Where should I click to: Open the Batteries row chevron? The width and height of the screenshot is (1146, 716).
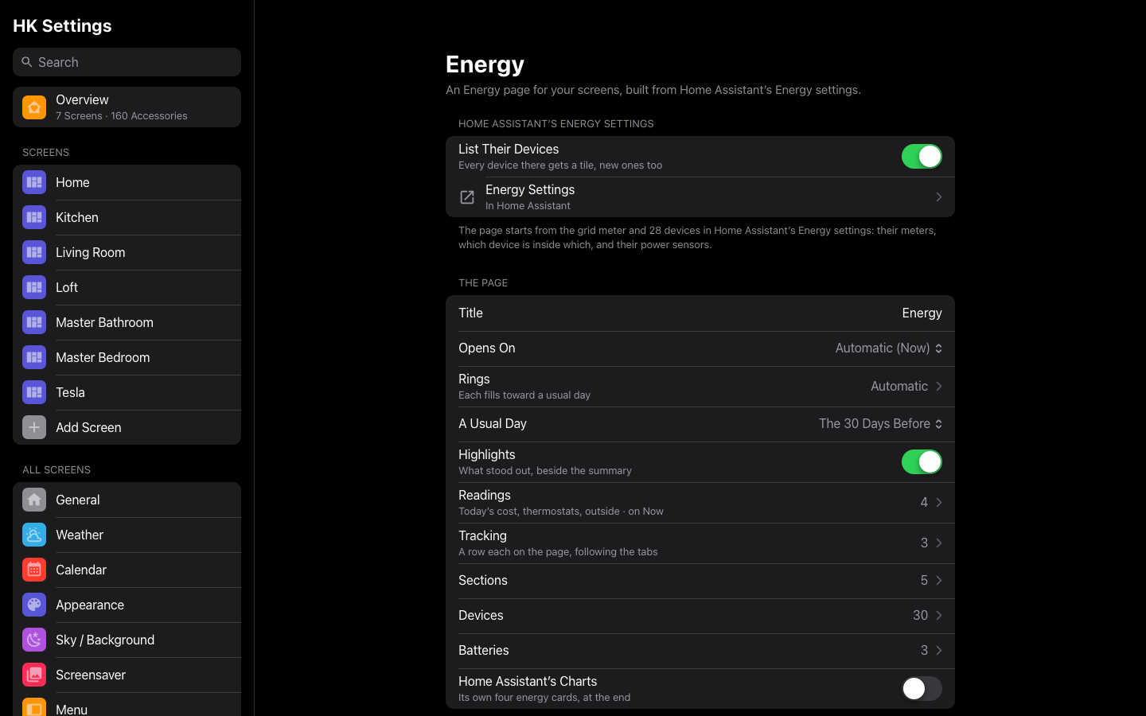[x=939, y=651]
